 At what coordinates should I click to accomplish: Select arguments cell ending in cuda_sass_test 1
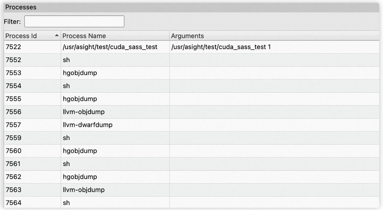coord(274,47)
